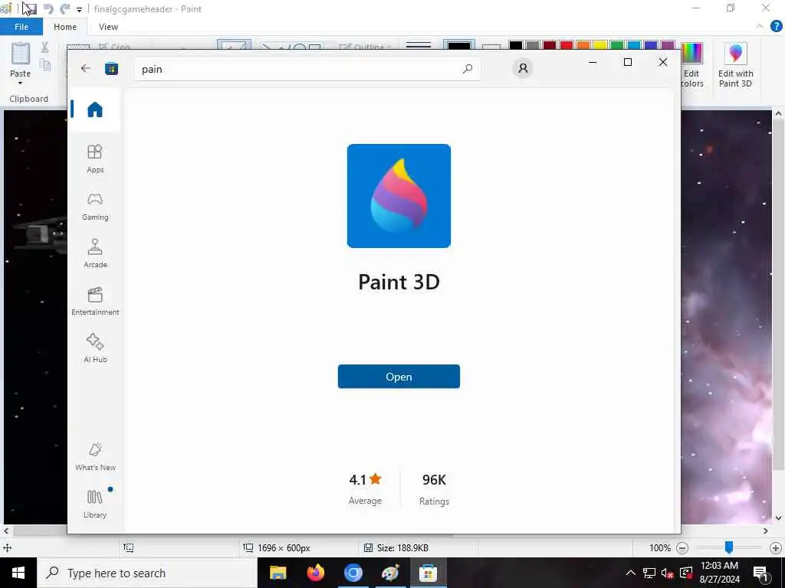
Task: Open What's New in Store sidebar
Action: coord(95,457)
